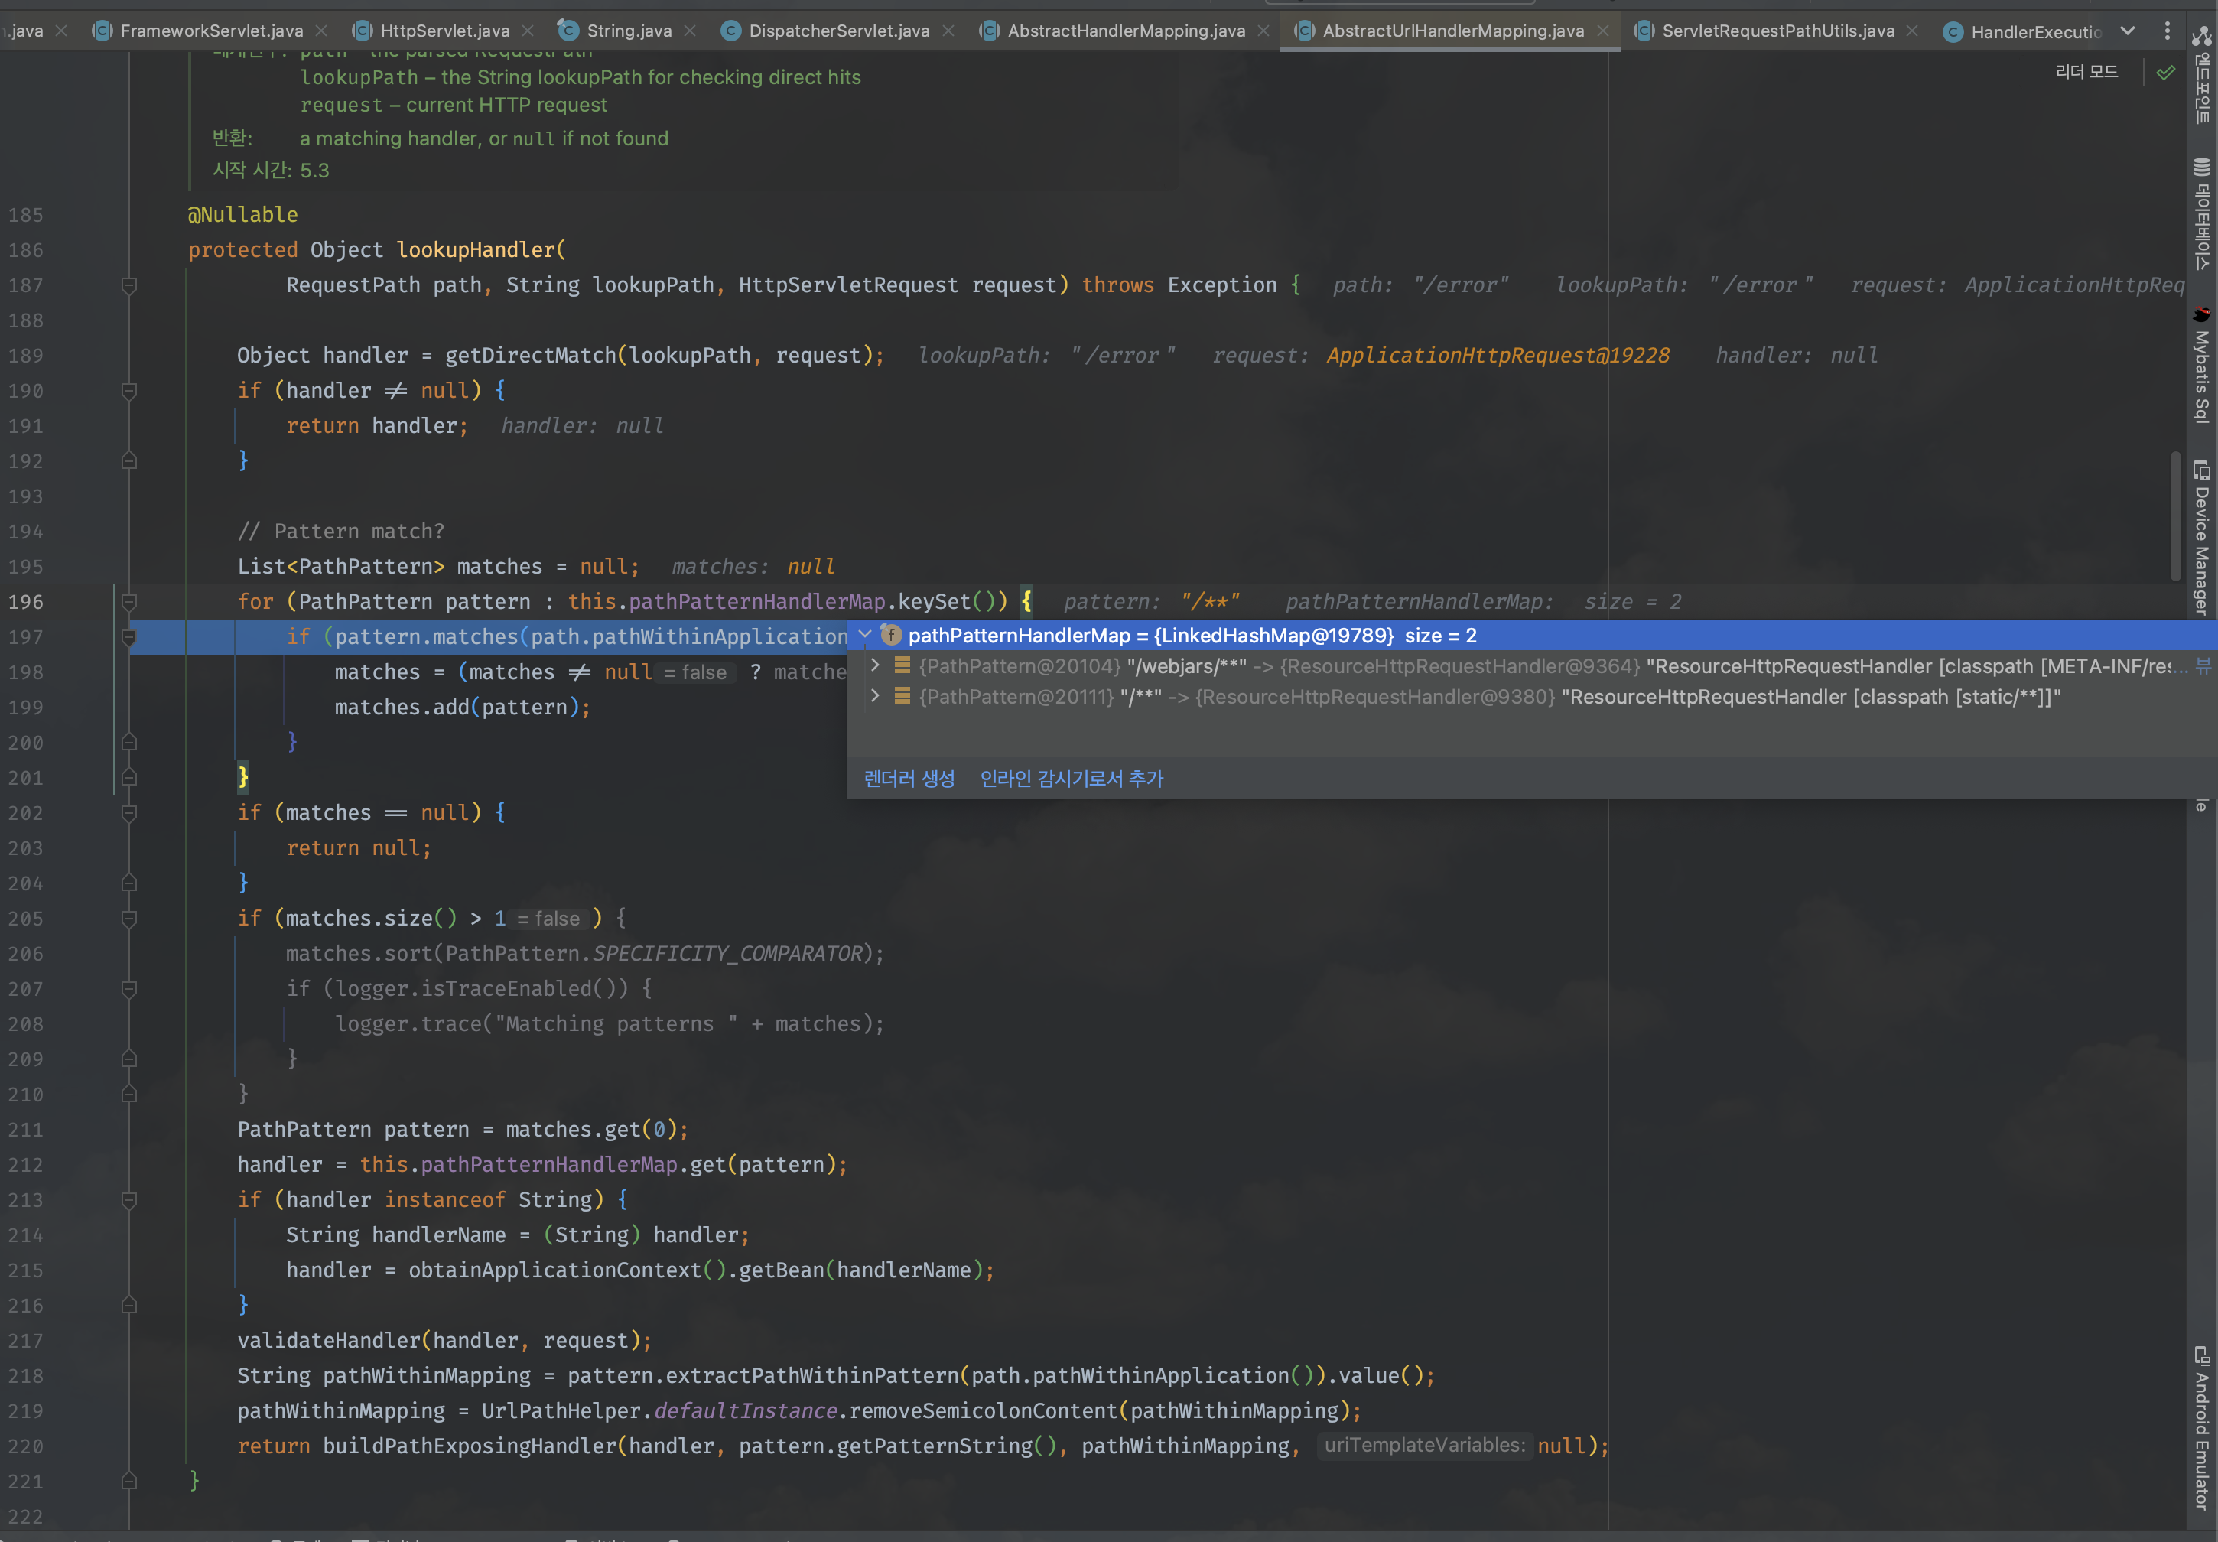Viewport: 2218px width, 1542px height.
Task: Click buildPathExposingHandler on line 220
Action: 469,1446
